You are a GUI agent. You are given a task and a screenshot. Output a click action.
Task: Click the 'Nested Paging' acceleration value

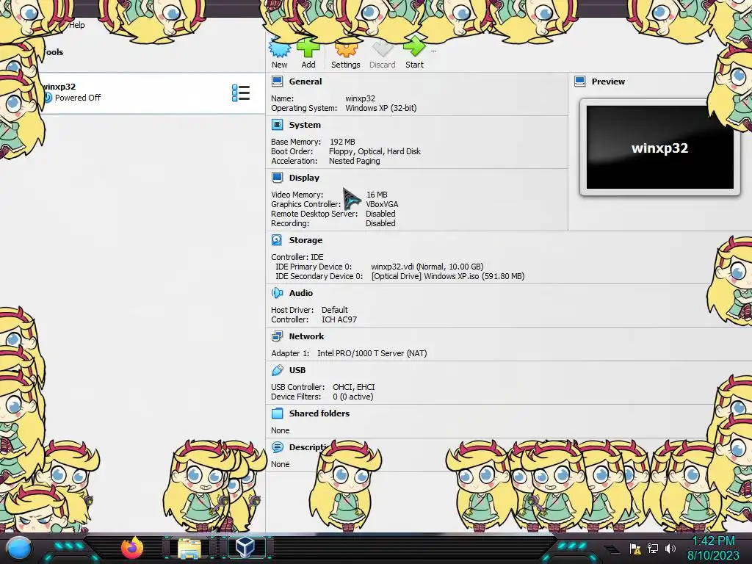[355, 161]
